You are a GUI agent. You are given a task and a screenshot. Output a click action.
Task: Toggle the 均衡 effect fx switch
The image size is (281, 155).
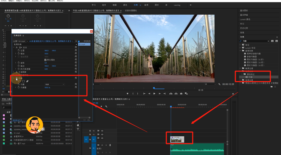pyautogui.click(x=17, y=78)
